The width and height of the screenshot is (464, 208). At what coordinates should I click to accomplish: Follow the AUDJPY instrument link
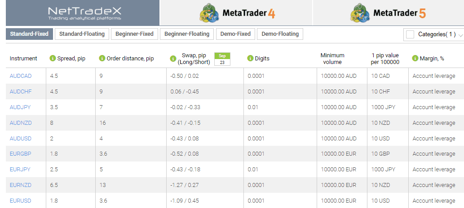(x=20, y=107)
